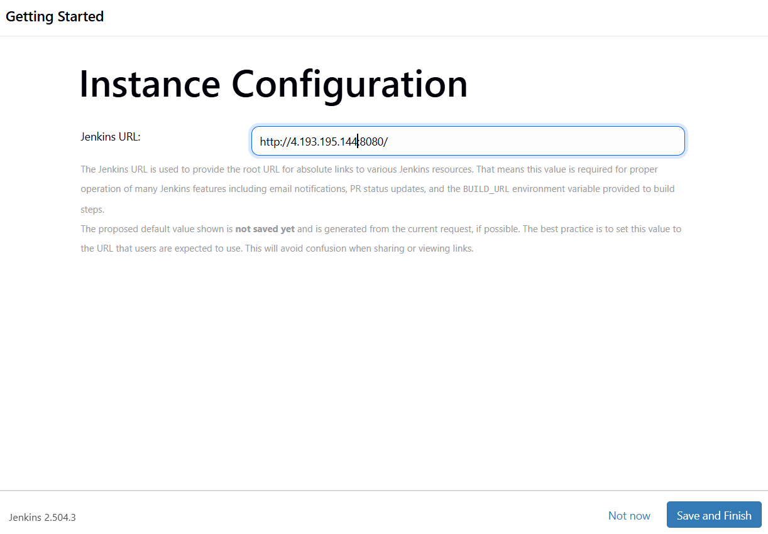Image resolution: width=768 pixels, height=534 pixels.
Task: Click "the URL that users are expected to use"
Action: (161, 248)
